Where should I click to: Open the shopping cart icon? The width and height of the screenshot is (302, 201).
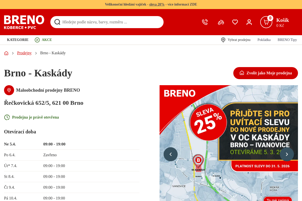266,22
